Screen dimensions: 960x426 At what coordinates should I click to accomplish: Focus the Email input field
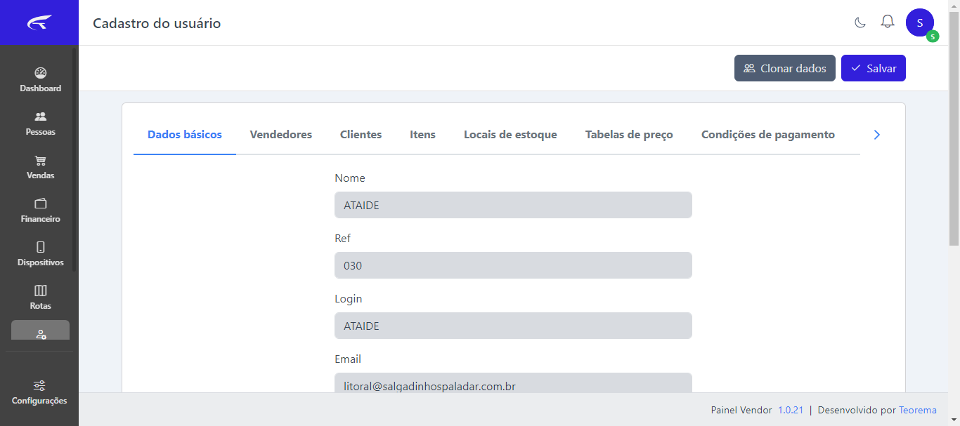513,383
